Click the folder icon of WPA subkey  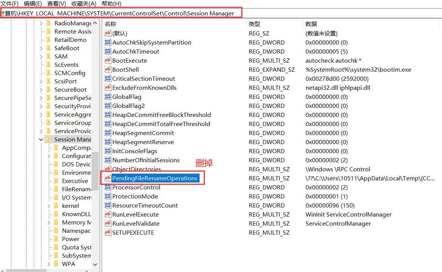coord(56,264)
